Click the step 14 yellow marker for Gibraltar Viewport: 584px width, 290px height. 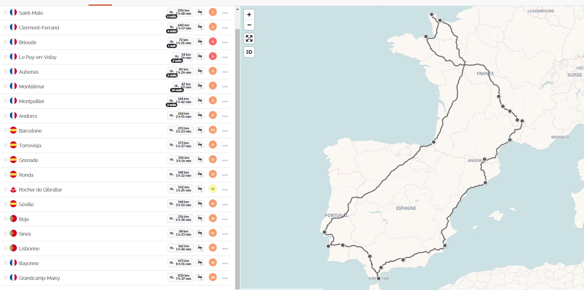[x=212, y=189]
